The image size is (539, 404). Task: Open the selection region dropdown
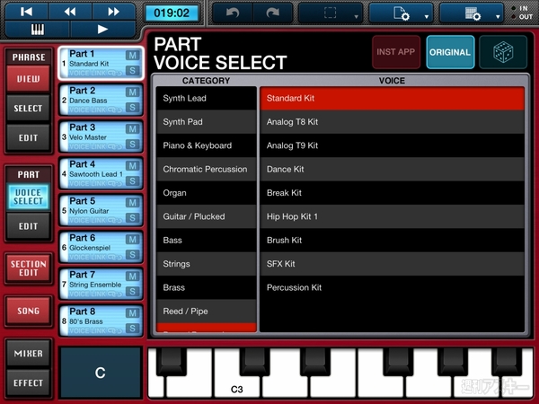[x=331, y=13]
